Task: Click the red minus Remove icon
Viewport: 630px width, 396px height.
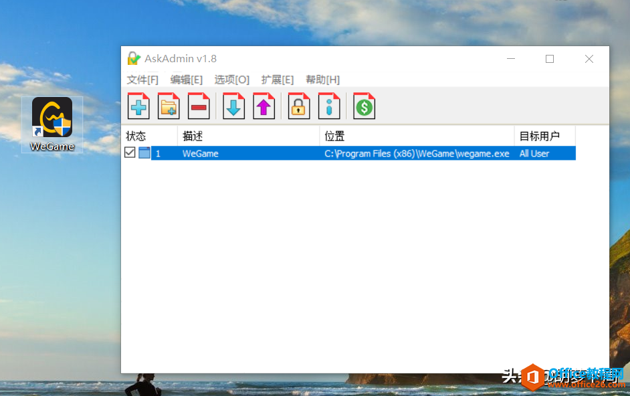Action: [x=199, y=106]
